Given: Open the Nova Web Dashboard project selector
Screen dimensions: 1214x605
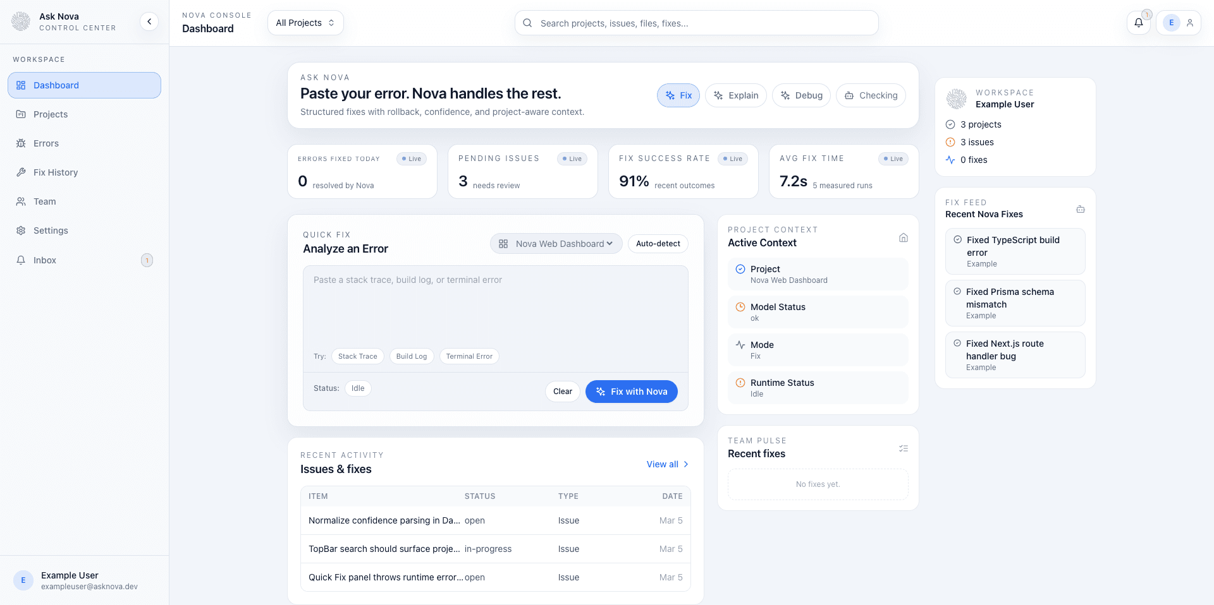Looking at the screenshot, I should [x=555, y=243].
